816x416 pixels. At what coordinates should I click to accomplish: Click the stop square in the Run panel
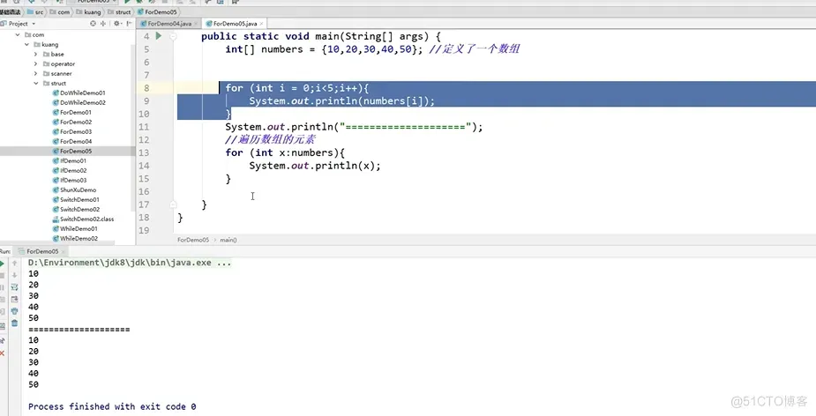click(x=2, y=276)
